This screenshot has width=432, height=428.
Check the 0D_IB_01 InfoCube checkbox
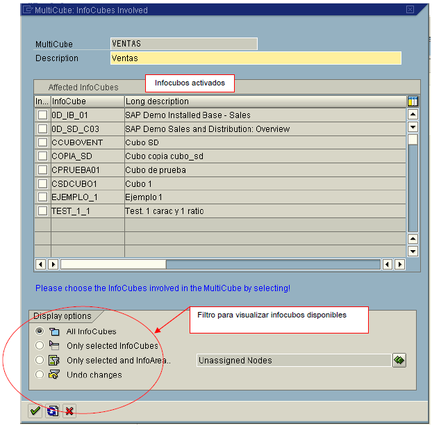42,115
